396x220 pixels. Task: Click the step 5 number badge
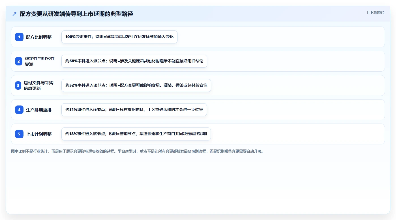pos(19,134)
